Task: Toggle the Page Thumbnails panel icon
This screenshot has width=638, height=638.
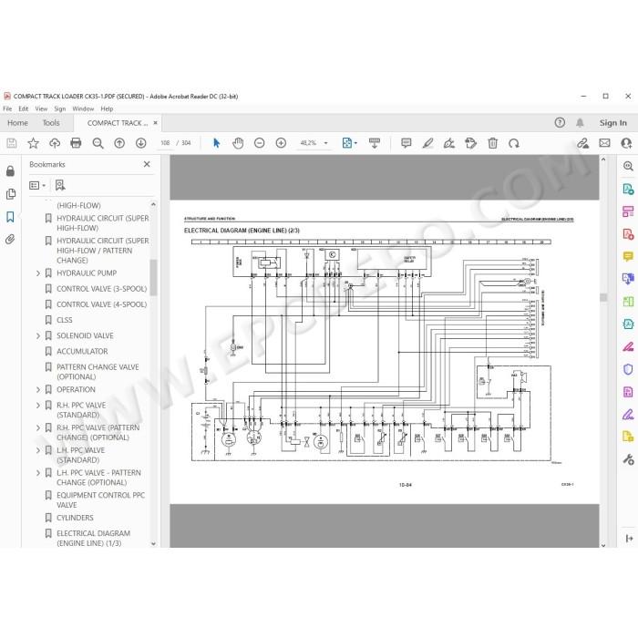Action: coord(11,194)
